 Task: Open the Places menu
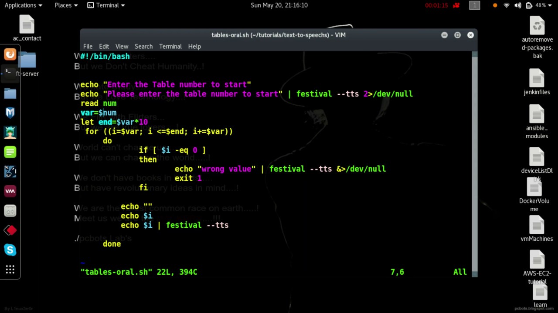(x=66, y=5)
